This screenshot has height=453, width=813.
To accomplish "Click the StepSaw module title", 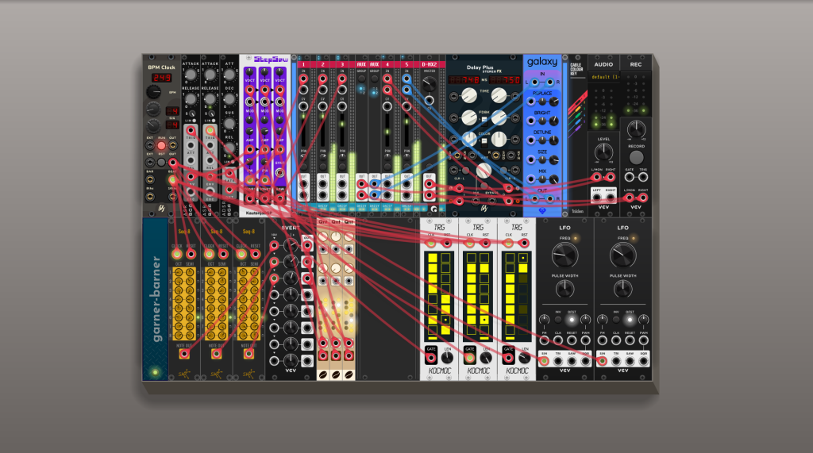I will (x=271, y=60).
